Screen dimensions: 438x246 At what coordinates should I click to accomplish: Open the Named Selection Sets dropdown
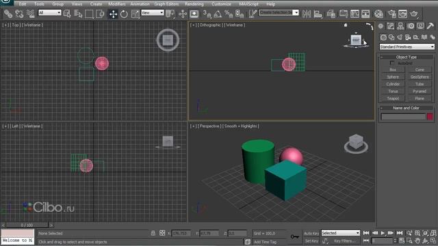click(x=279, y=12)
